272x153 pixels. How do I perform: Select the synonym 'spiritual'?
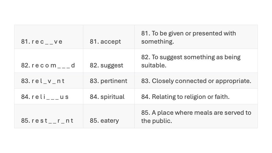coord(112,97)
